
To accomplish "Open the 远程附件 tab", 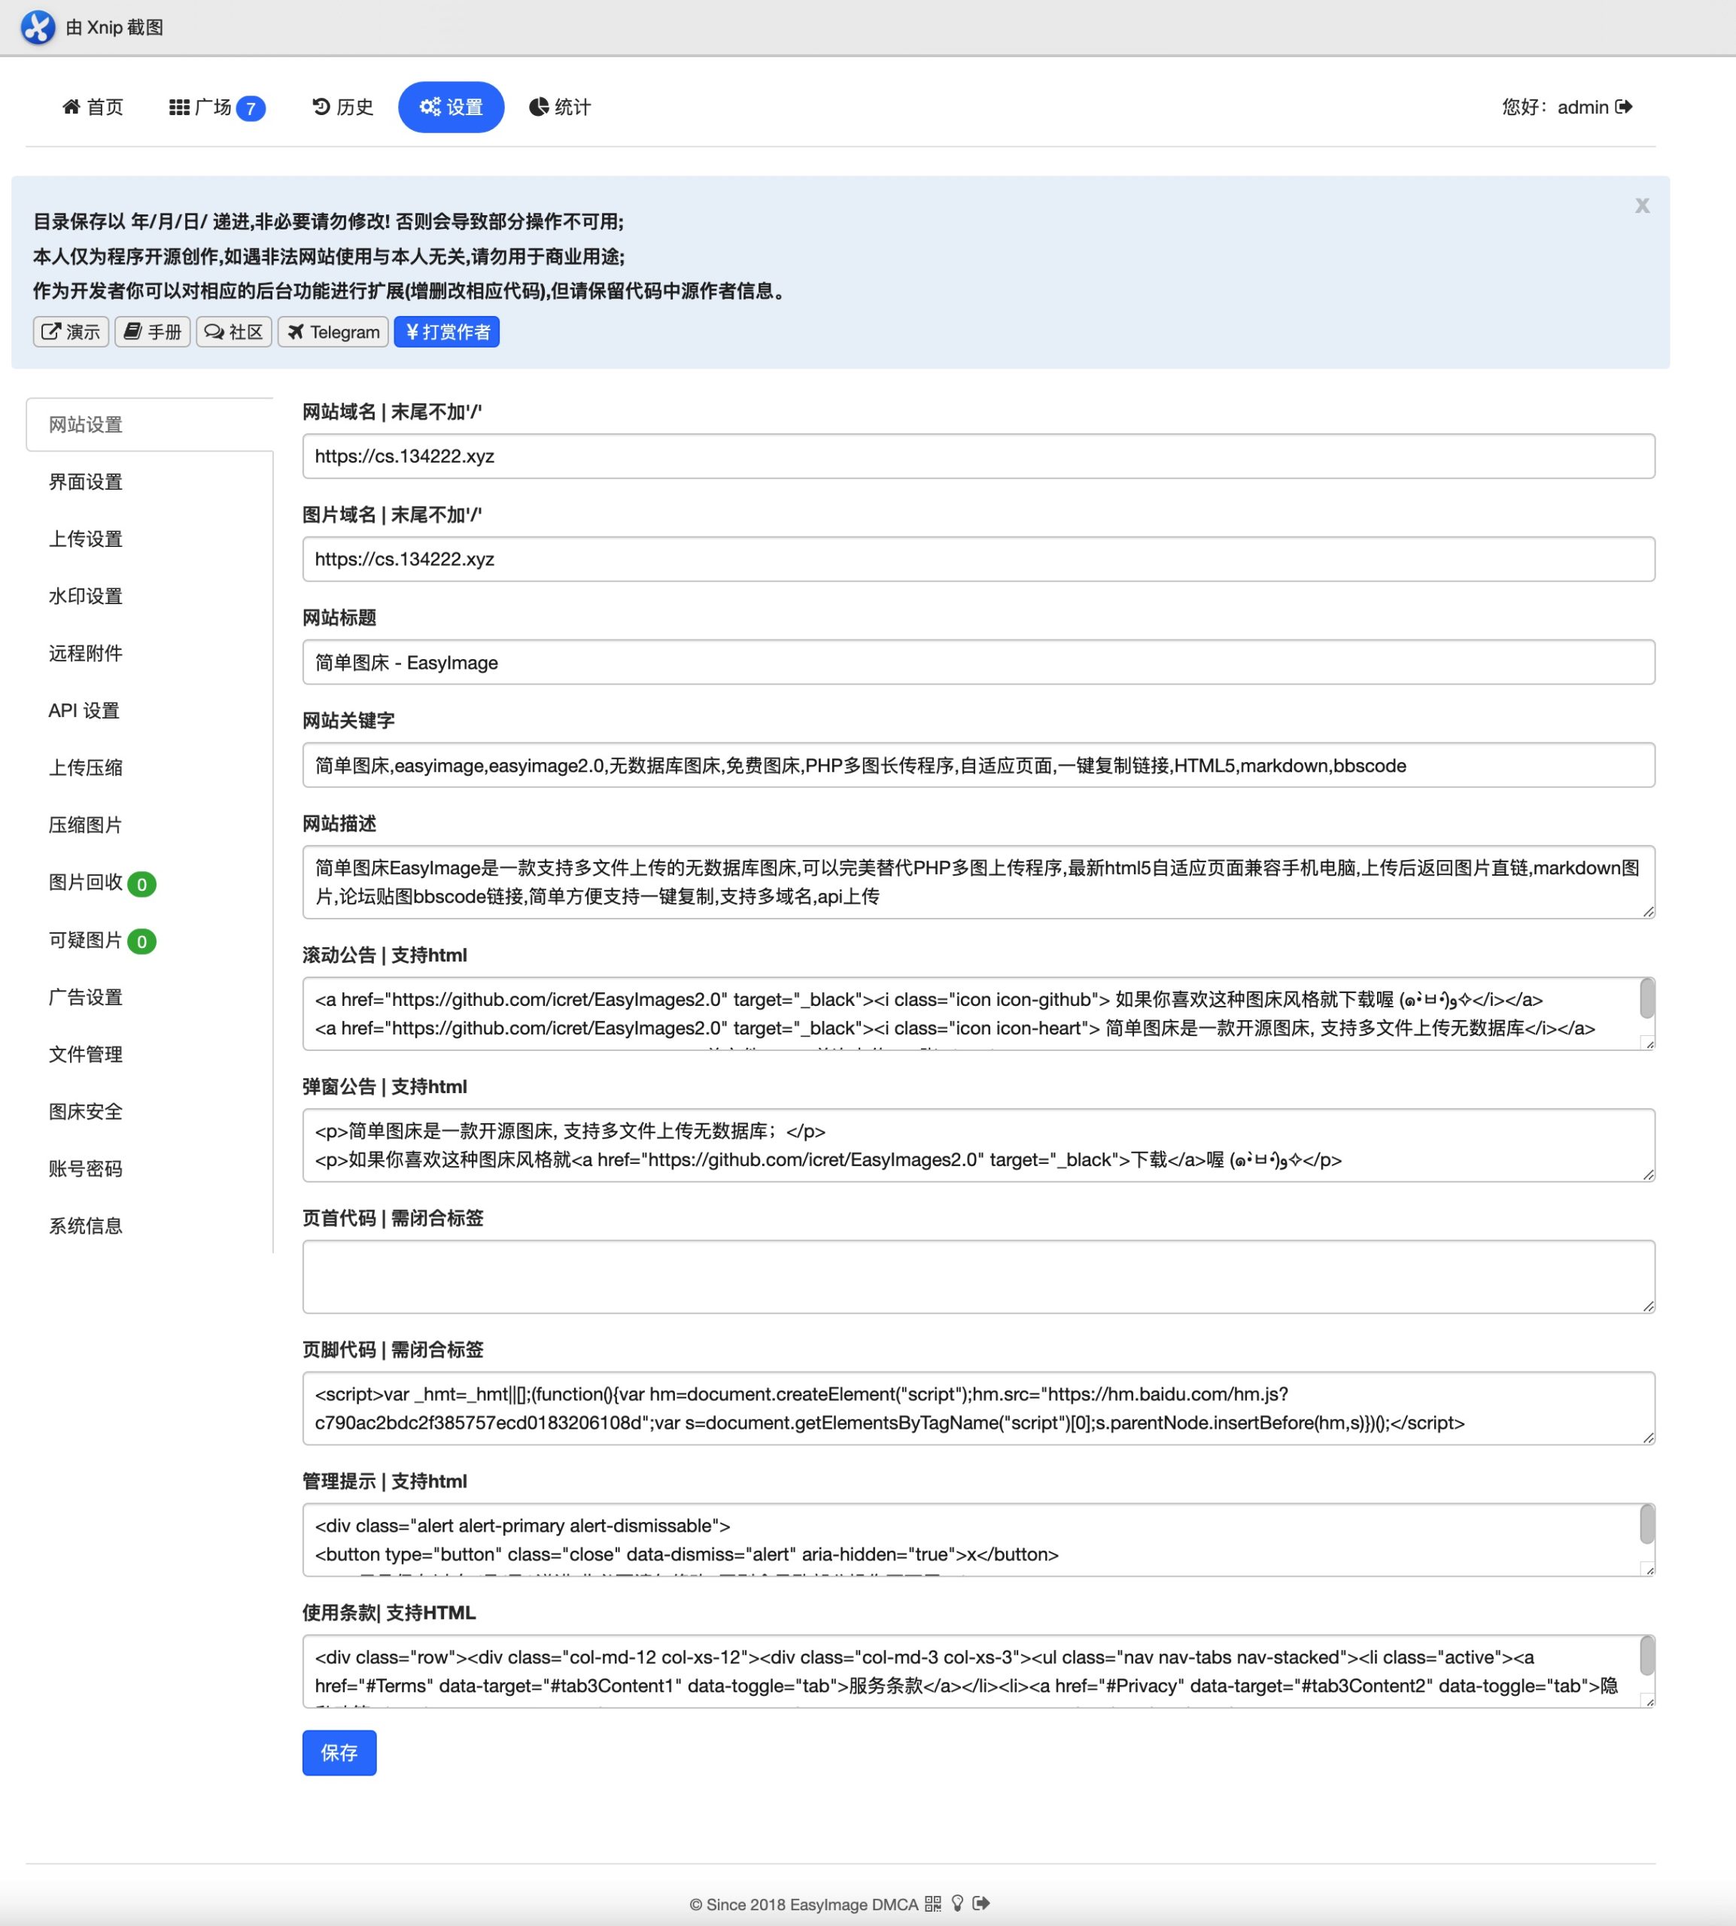I will pos(150,653).
